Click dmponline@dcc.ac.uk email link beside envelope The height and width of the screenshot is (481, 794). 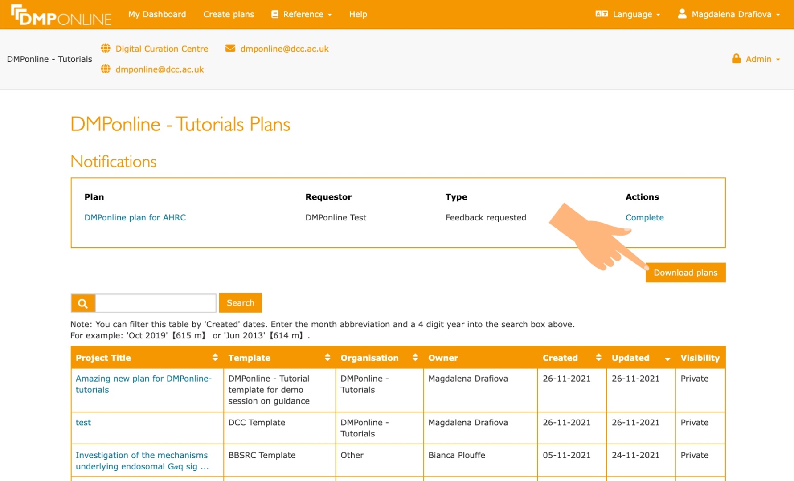tap(284, 49)
